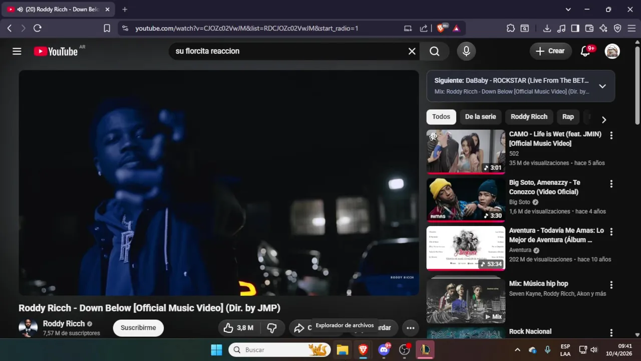
Task: Open the Roddy Ricch channel avatar
Action: tap(28, 328)
